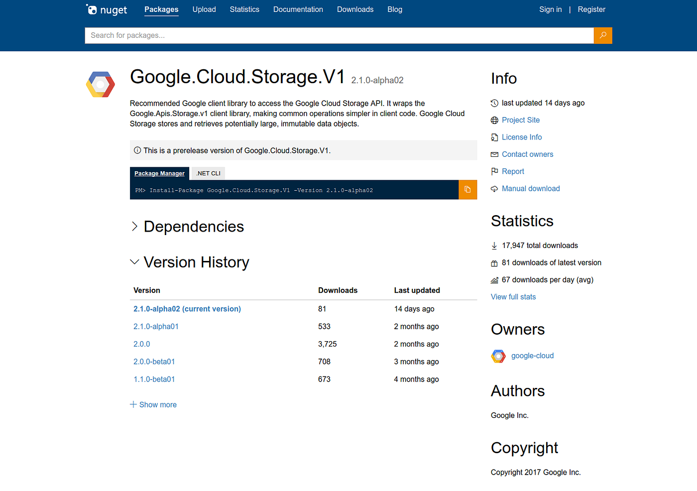The height and width of the screenshot is (491, 697).
Task: Click the Manual download icon
Action: (x=494, y=189)
